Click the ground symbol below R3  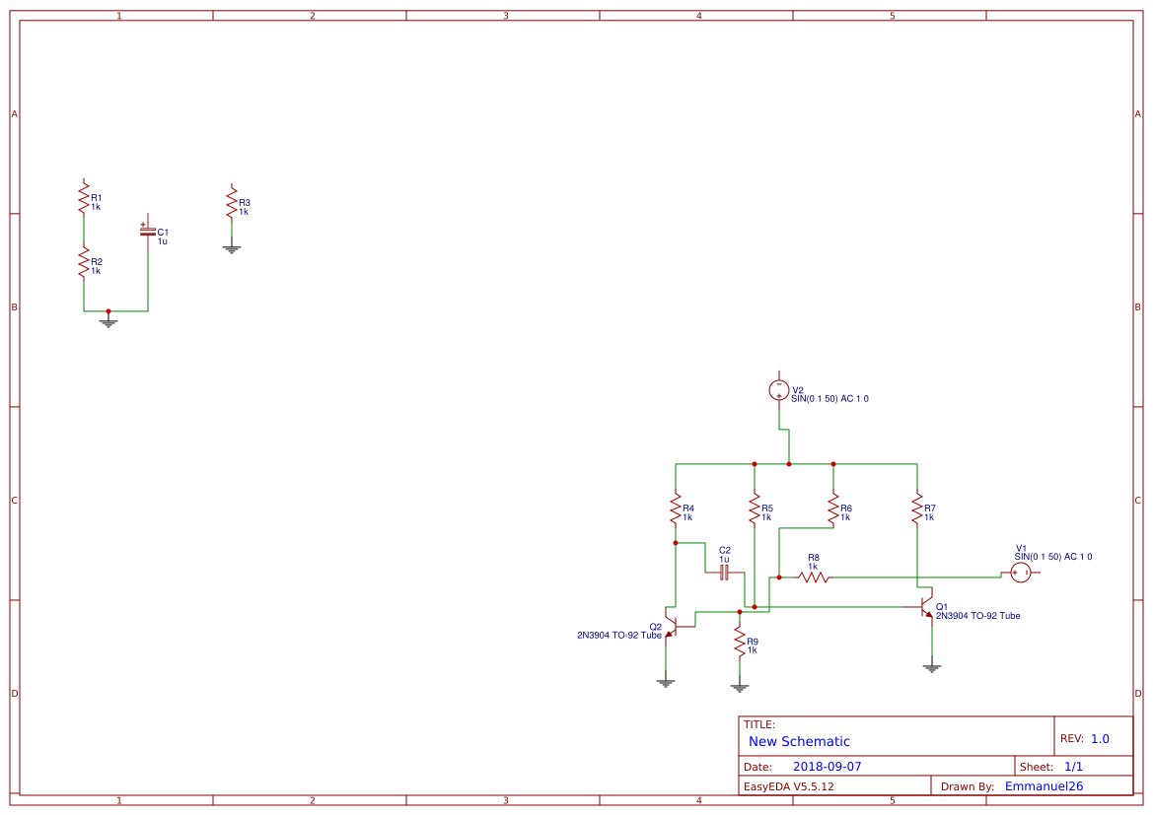pos(232,249)
